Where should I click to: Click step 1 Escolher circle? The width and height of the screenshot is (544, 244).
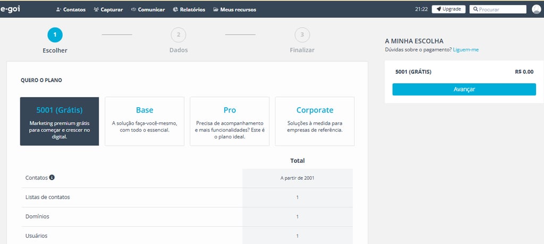tap(55, 34)
